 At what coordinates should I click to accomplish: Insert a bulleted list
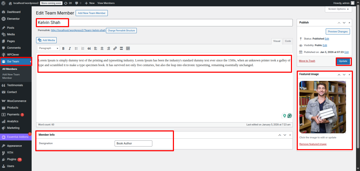click(x=76, y=48)
